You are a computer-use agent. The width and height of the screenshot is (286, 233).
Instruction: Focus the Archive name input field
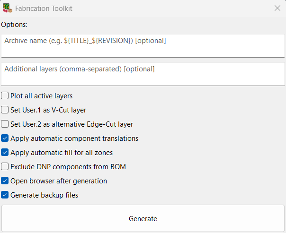click(143, 46)
